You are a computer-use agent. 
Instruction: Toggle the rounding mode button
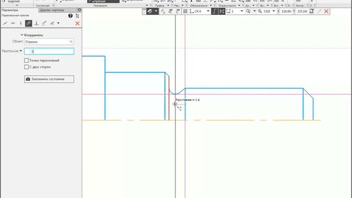(222, 11)
